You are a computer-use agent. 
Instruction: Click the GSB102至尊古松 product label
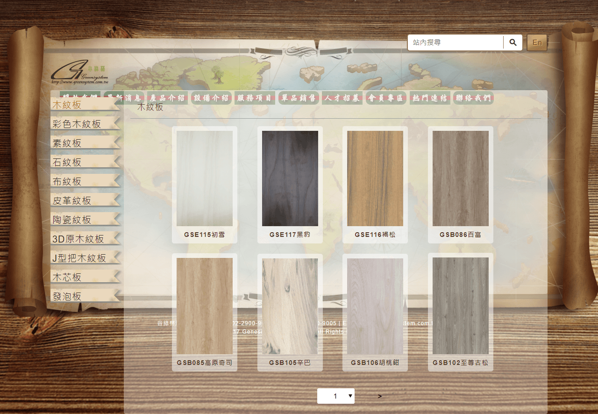[x=461, y=363]
